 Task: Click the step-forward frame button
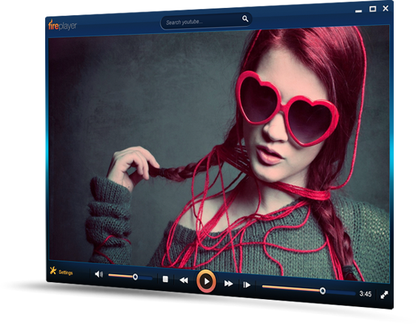click(247, 284)
